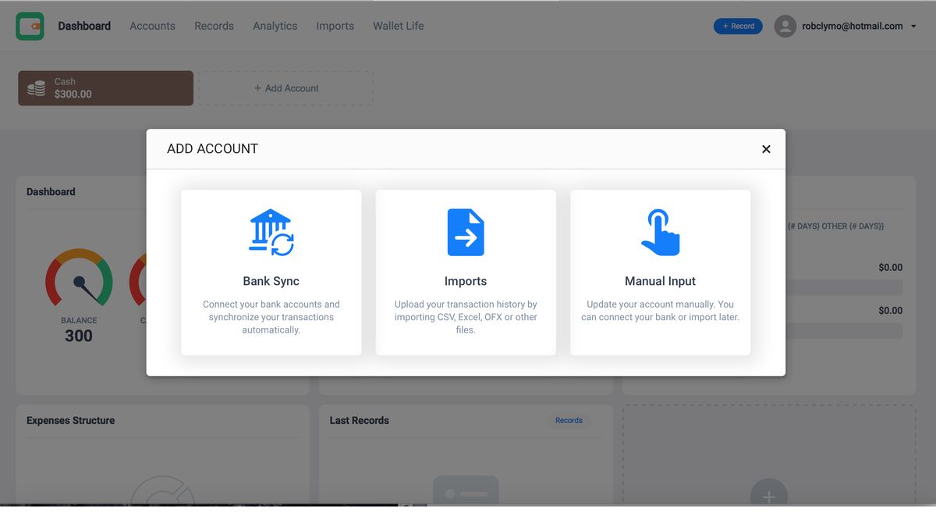Click the user avatar icon
This screenshot has height=527, width=936.
point(785,26)
